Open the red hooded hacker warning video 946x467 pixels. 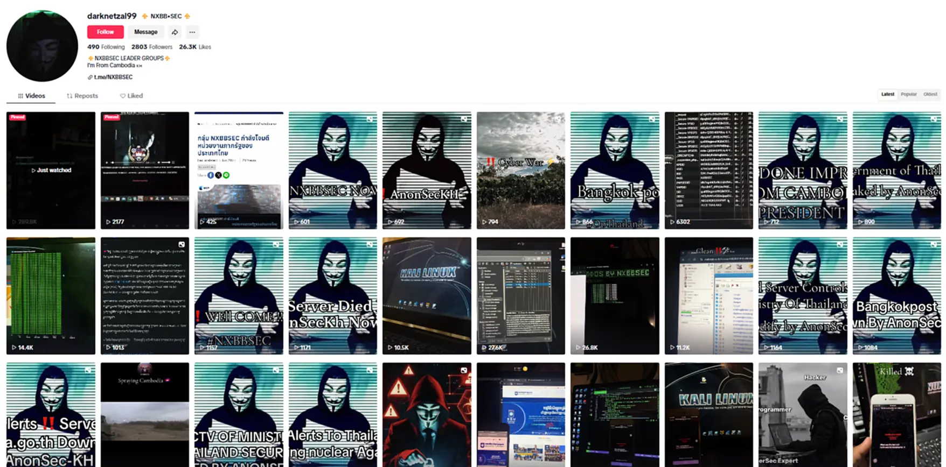(x=427, y=415)
